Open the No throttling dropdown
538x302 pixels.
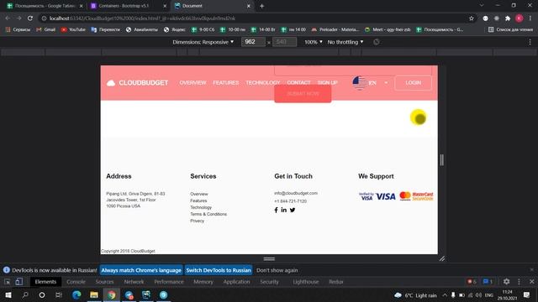(x=345, y=42)
